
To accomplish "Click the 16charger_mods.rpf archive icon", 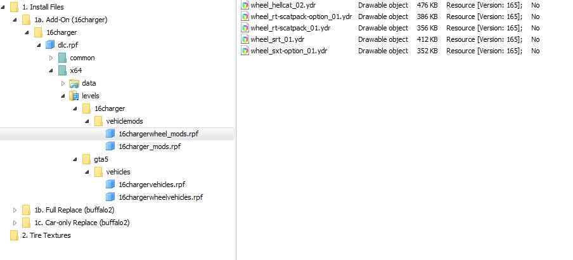I will pos(110,146).
